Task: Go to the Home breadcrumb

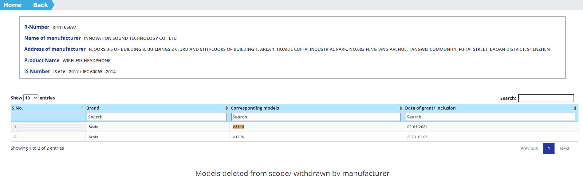Action: 13,5
